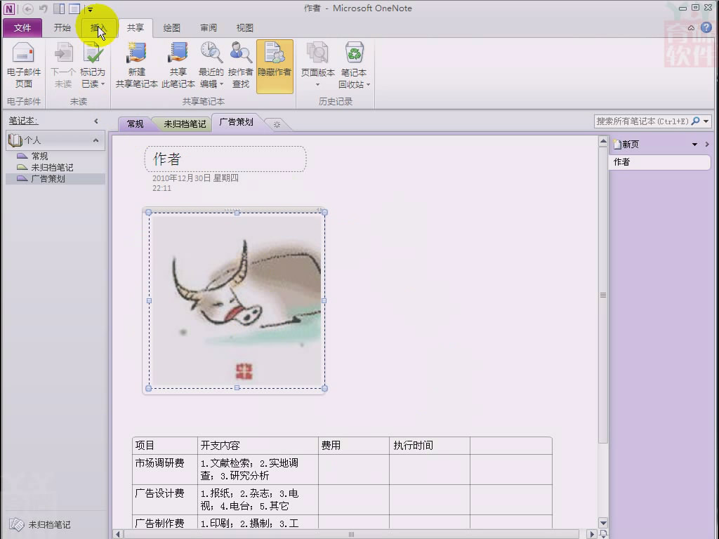The height and width of the screenshot is (539, 719).
Task: Click the page date 2010年12月30日 星期四
Action: click(195, 178)
